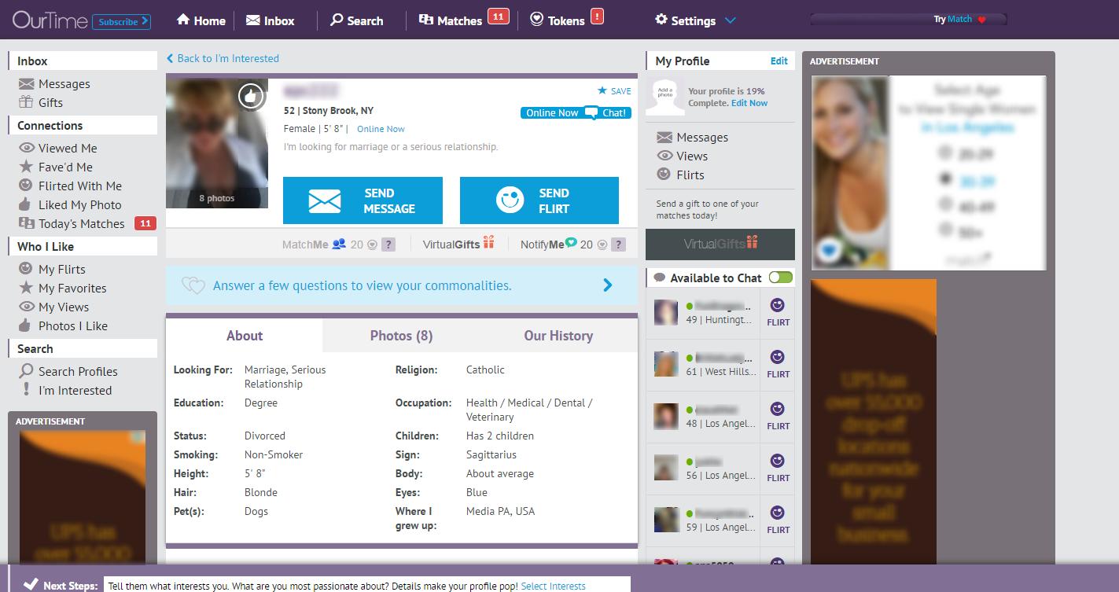Select the 50+ age radio in ad

click(946, 230)
